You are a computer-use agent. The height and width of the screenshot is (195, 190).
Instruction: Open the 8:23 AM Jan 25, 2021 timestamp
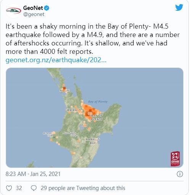pos(33,174)
